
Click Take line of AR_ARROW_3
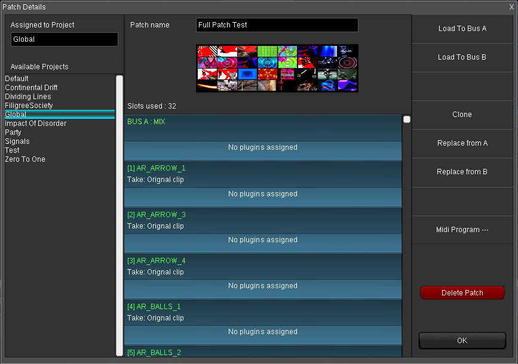click(x=155, y=226)
